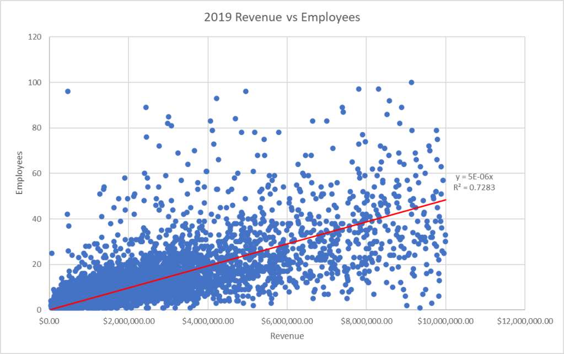Select the chart title '2019 Revenue vs Employees'

click(282, 18)
